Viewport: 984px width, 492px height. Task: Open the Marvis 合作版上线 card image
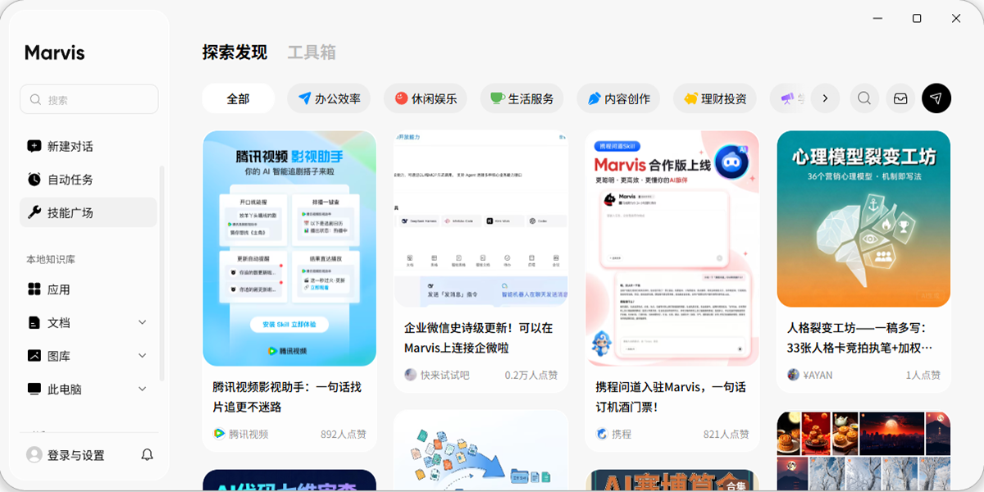[672, 248]
